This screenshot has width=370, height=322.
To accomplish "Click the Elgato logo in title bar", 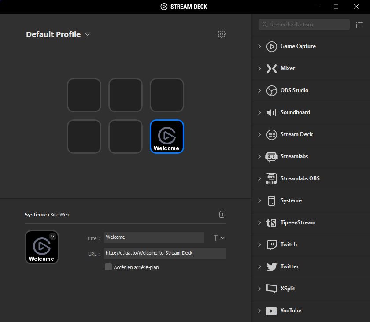I will tap(164, 7).
